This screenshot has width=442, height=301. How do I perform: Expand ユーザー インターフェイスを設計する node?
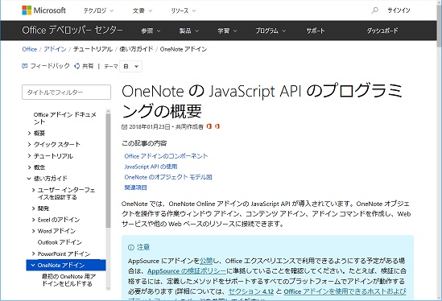[34, 190]
